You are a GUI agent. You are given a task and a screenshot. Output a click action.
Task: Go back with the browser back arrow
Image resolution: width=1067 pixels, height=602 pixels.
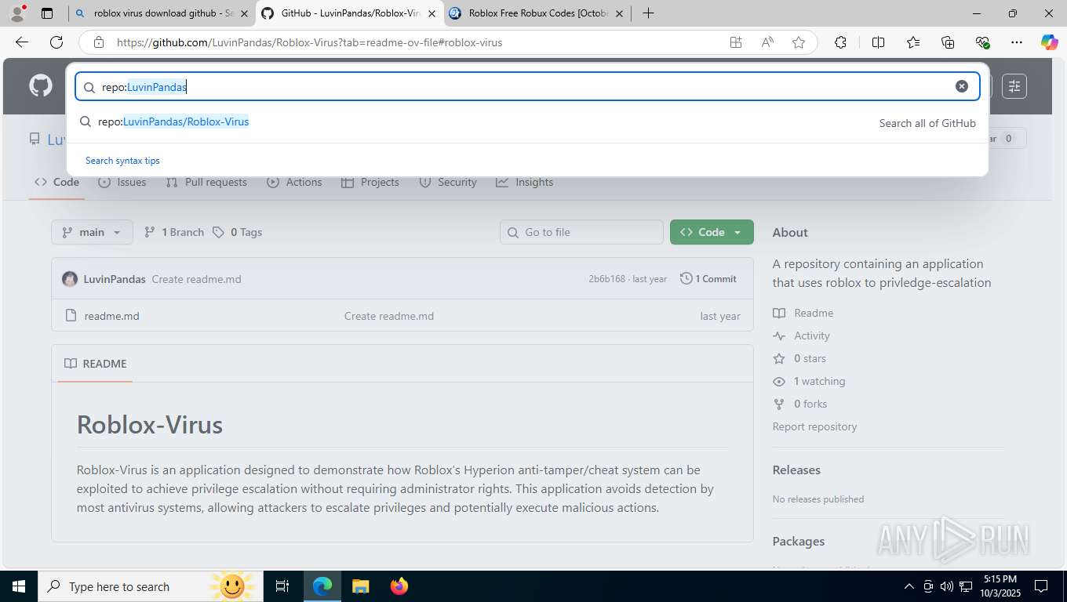point(21,42)
